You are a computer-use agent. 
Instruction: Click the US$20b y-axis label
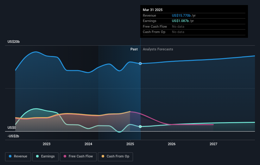14,42
